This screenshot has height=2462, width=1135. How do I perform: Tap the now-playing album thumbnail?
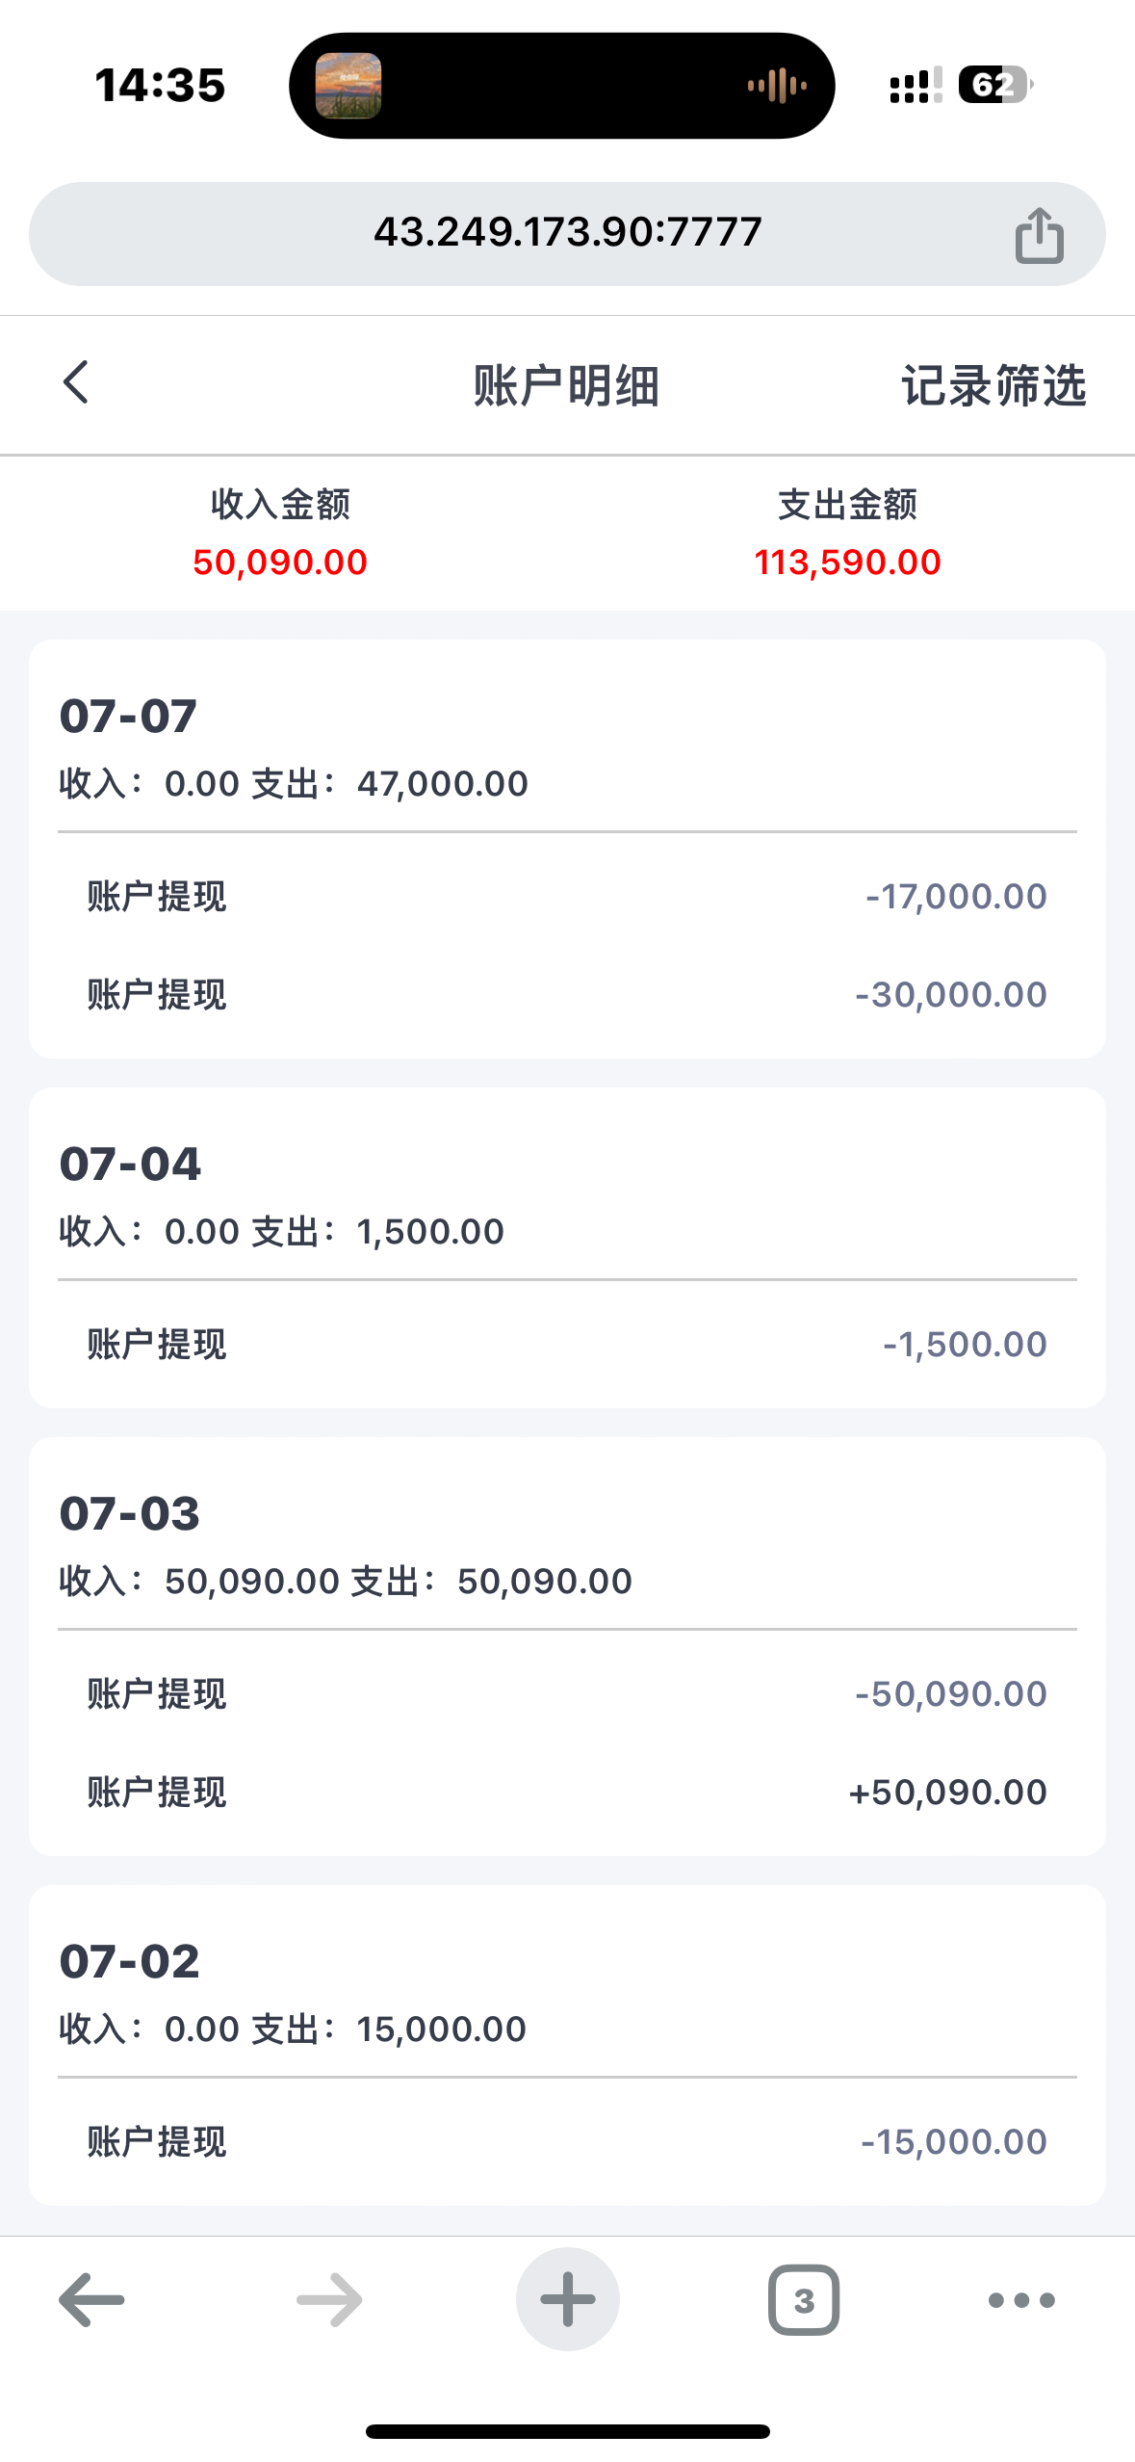[x=348, y=86]
